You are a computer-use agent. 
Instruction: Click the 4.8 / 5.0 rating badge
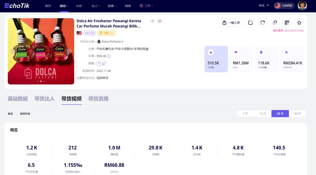[x=90, y=33]
